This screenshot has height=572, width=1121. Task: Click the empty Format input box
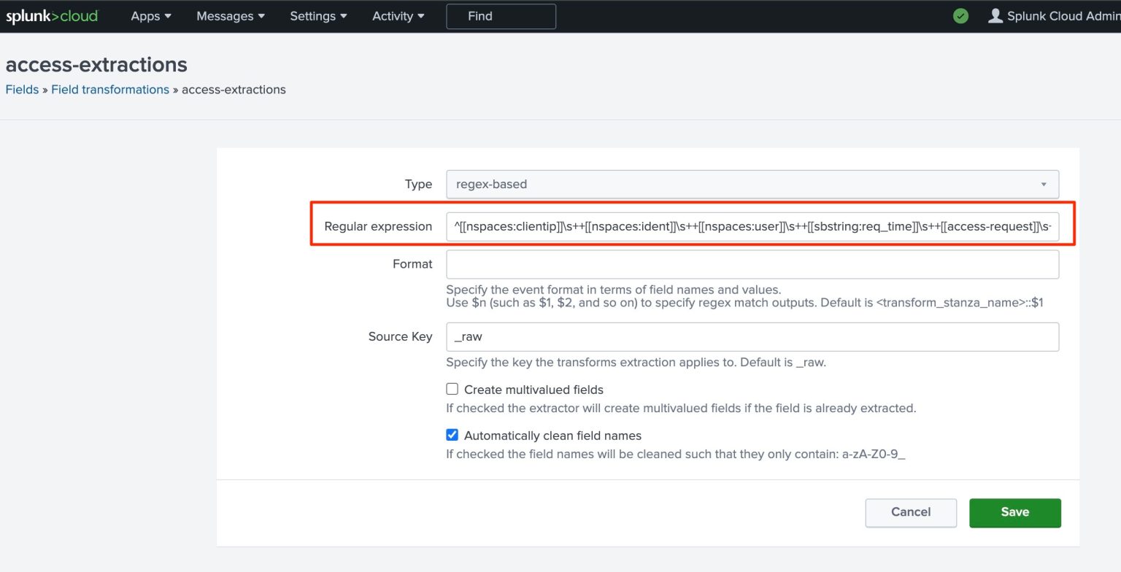pyautogui.click(x=752, y=264)
